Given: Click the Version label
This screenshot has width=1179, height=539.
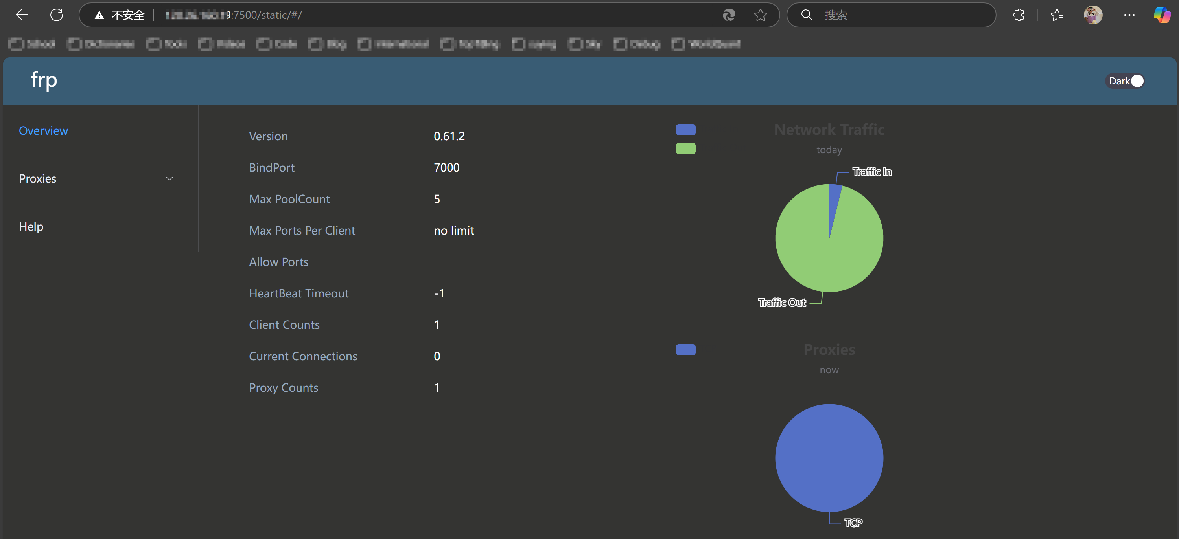Looking at the screenshot, I should (268, 136).
